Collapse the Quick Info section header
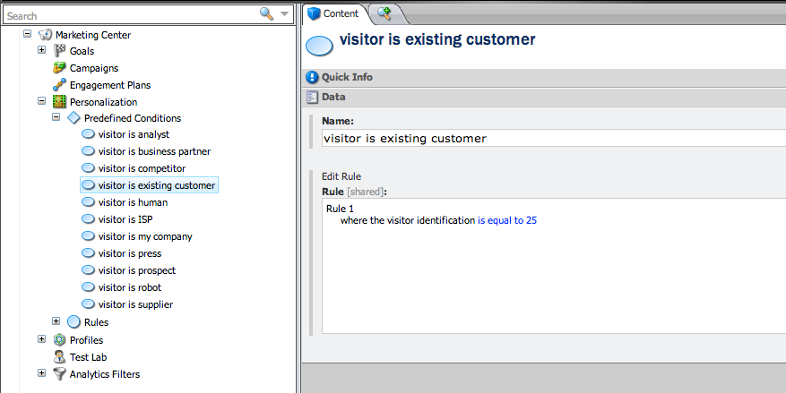The width and height of the screenshot is (786, 393). tap(544, 77)
